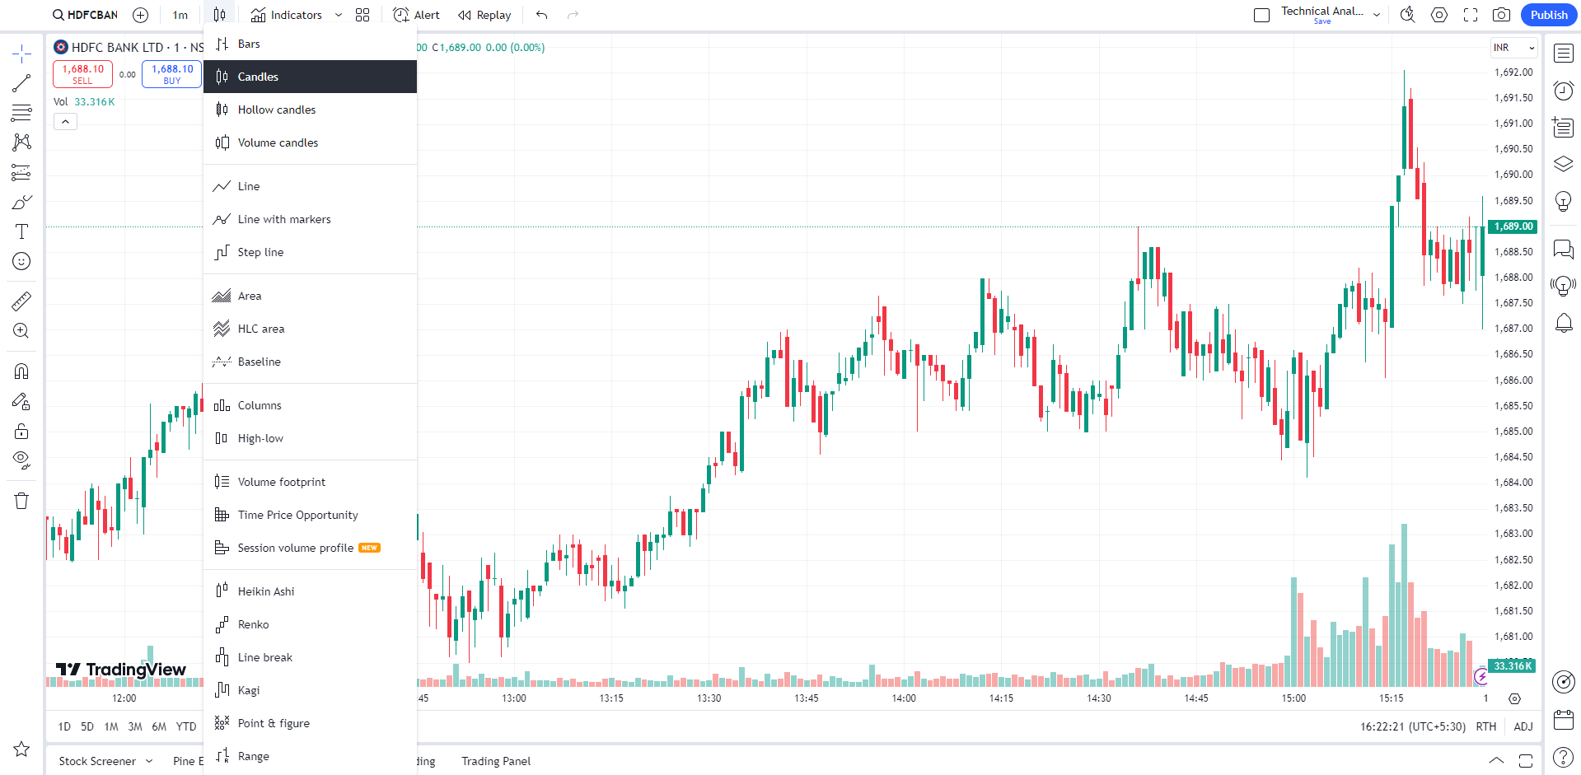
Task: Open the alerts clock panel
Action: click(1563, 91)
